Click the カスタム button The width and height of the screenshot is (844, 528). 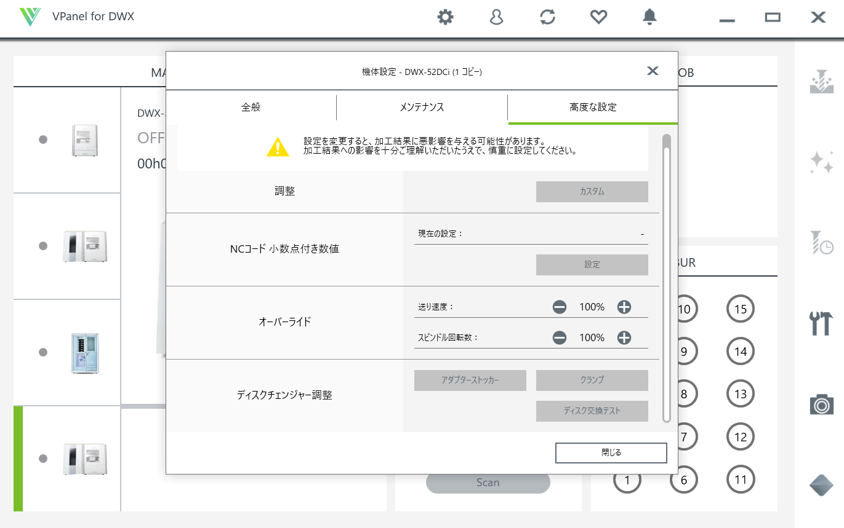pos(592,192)
